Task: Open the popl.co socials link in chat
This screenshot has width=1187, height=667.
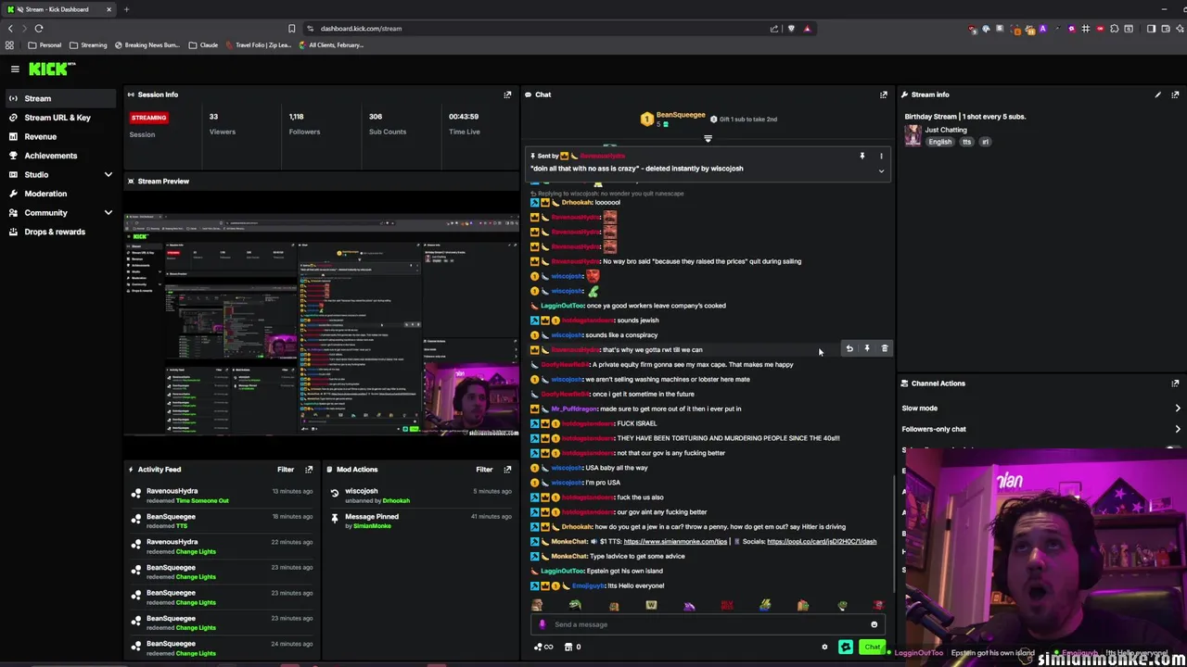Action: [822, 542]
